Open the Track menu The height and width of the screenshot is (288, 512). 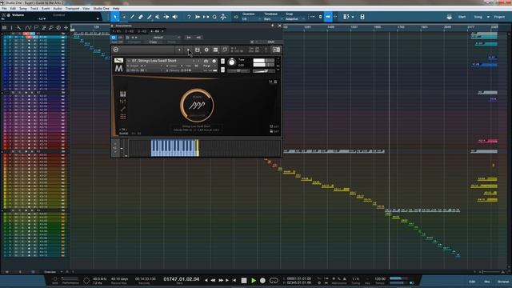click(34, 9)
